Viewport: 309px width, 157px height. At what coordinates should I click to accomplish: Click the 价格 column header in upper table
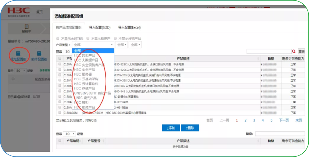271,58
